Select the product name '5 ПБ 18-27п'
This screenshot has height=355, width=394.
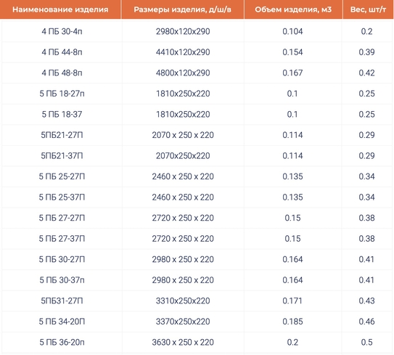pyautogui.click(x=62, y=94)
